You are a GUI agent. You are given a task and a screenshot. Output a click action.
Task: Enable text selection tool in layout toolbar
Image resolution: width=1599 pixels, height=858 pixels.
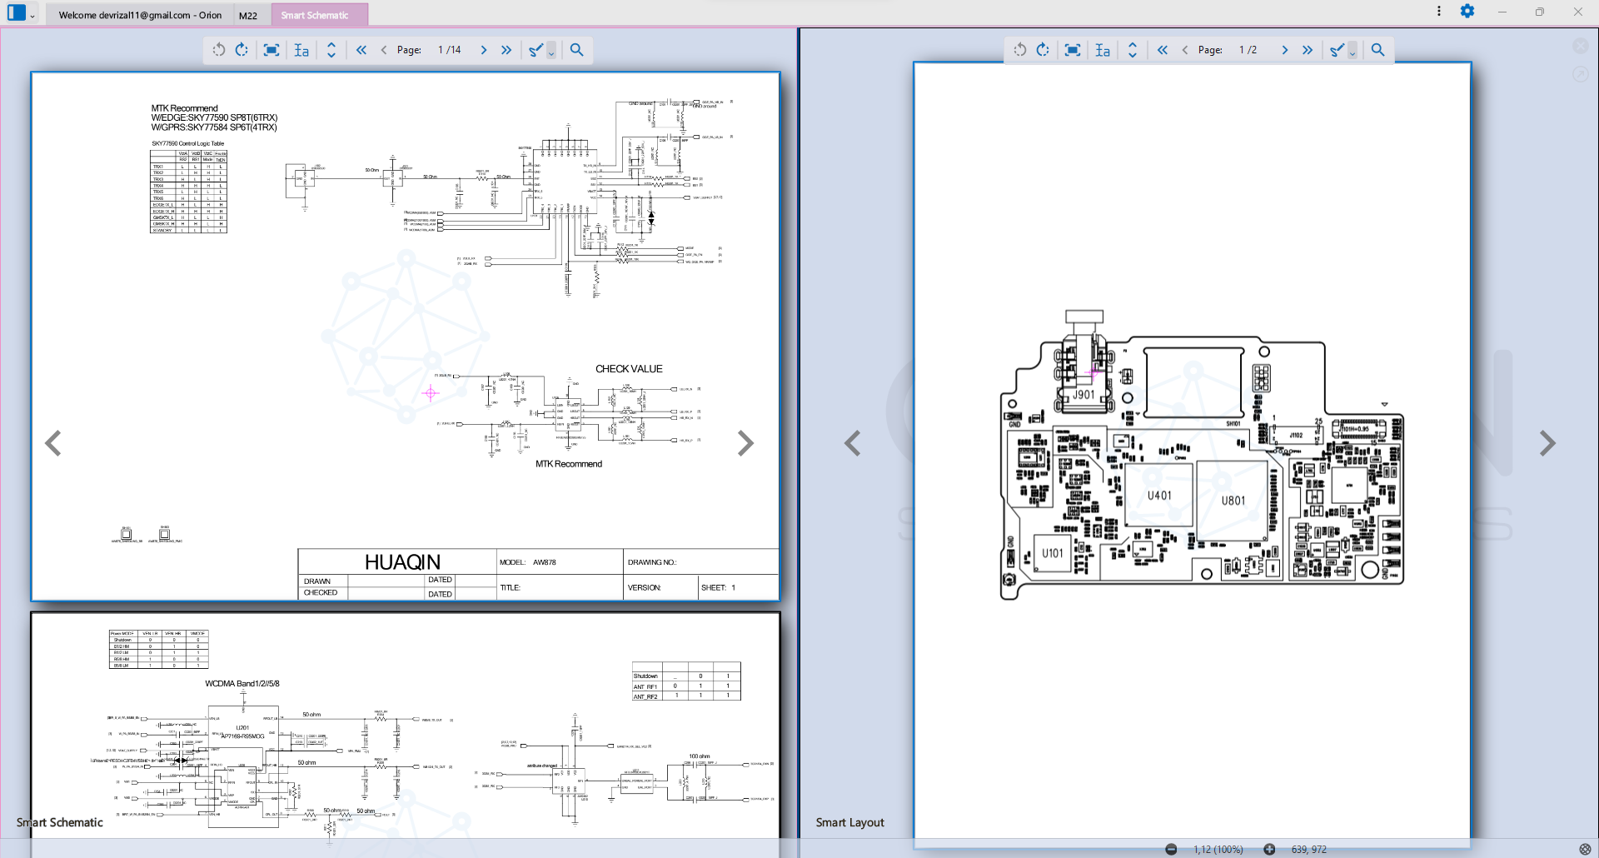(1103, 50)
